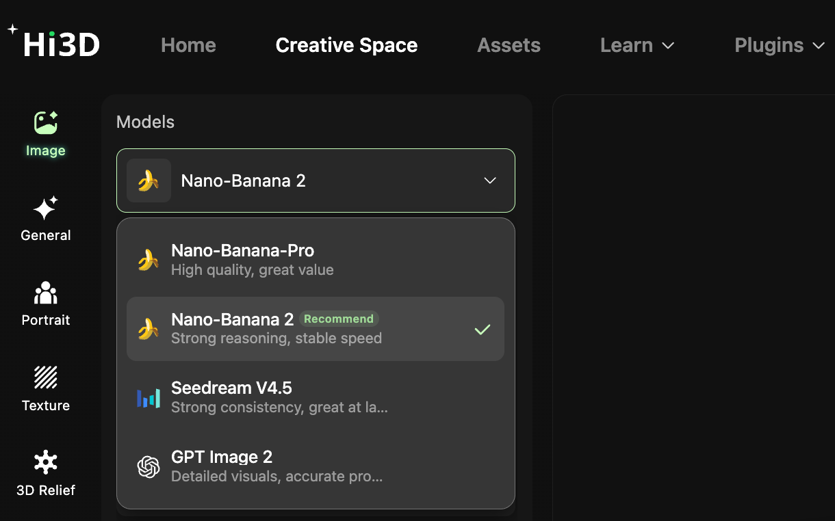Screen dimensions: 835x521
Task: Choose GPT Image 2 model option
Action: 316,466
